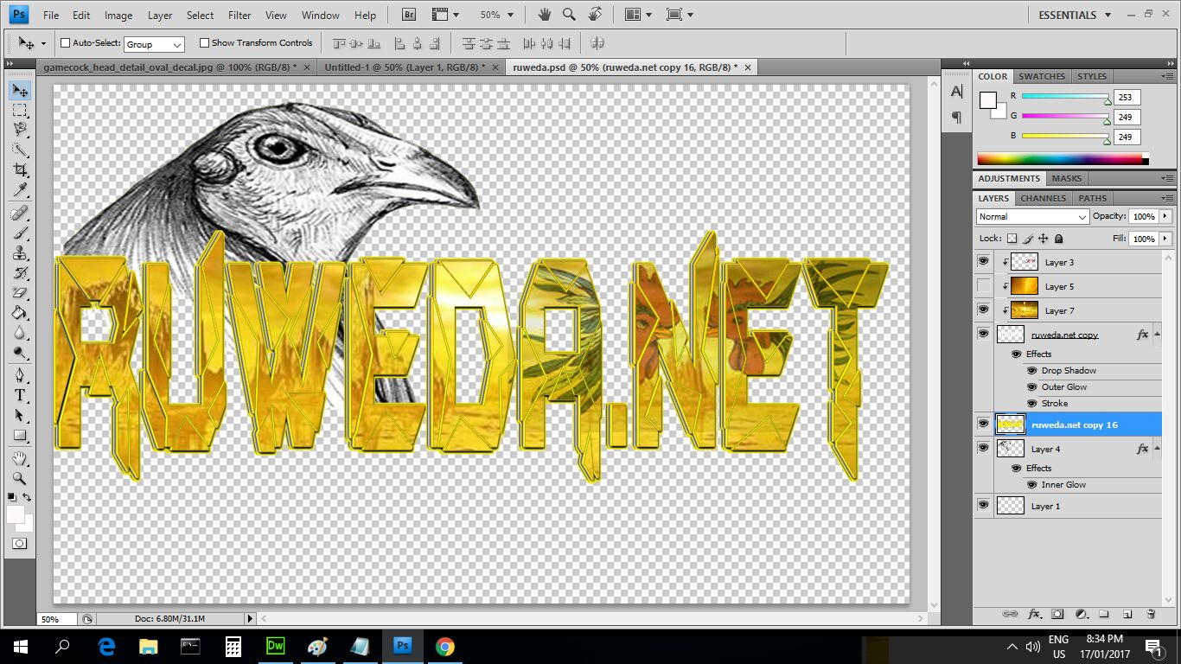Image resolution: width=1181 pixels, height=664 pixels.
Task: Open the blend mode Normal dropdown
Action: point(1032,216)
